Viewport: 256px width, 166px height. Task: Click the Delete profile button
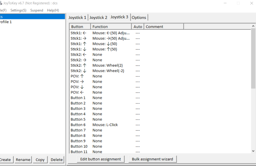pyautogui.click(x=57, y=160)
